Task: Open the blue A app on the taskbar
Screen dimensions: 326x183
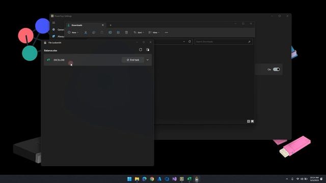Action: point(159,179)
